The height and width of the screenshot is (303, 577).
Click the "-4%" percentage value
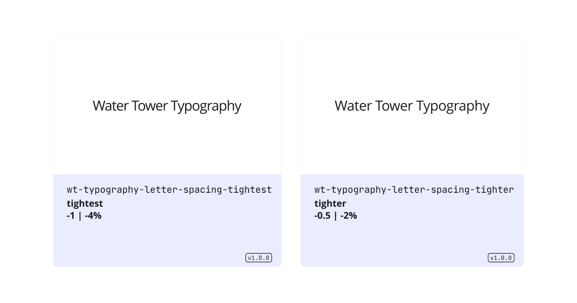click(93, 215)
